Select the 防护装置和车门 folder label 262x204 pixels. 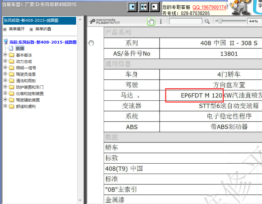(30, 87)
